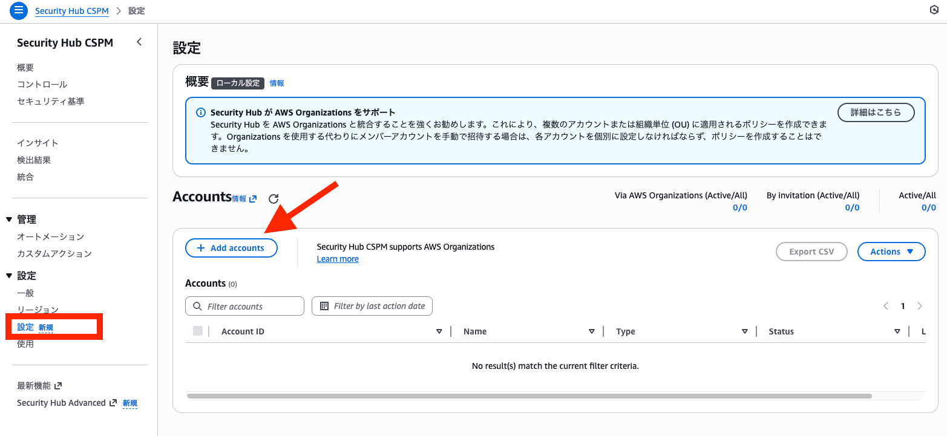Click 0/0 under Via AWS Organizations
Viewport: 947px width, 436px height.
coord(740,207)
